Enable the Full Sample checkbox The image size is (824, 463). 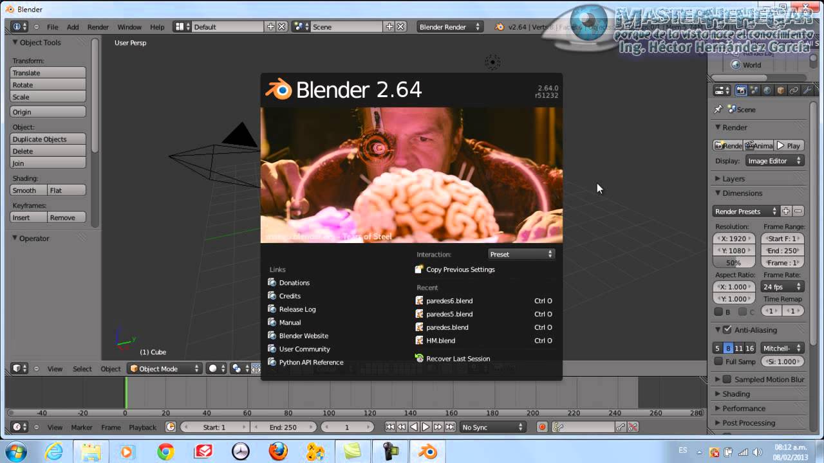(x=718, y=361)
